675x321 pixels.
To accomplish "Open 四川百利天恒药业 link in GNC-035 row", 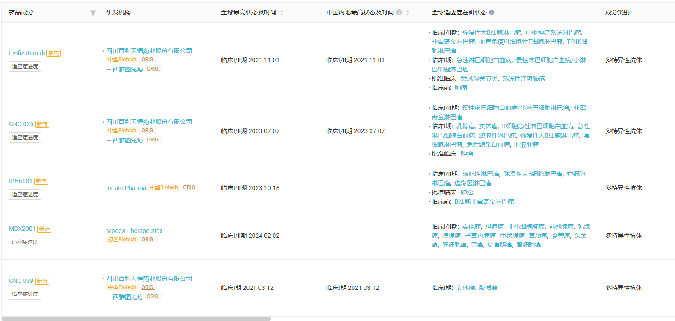I will [149, 122].
